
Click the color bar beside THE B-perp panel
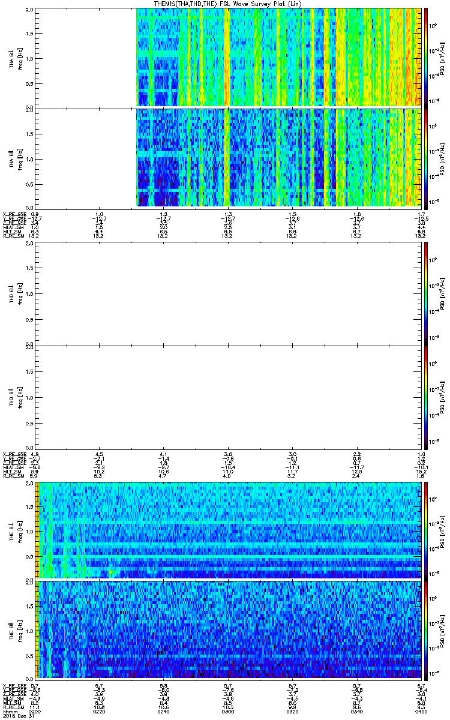427,531
